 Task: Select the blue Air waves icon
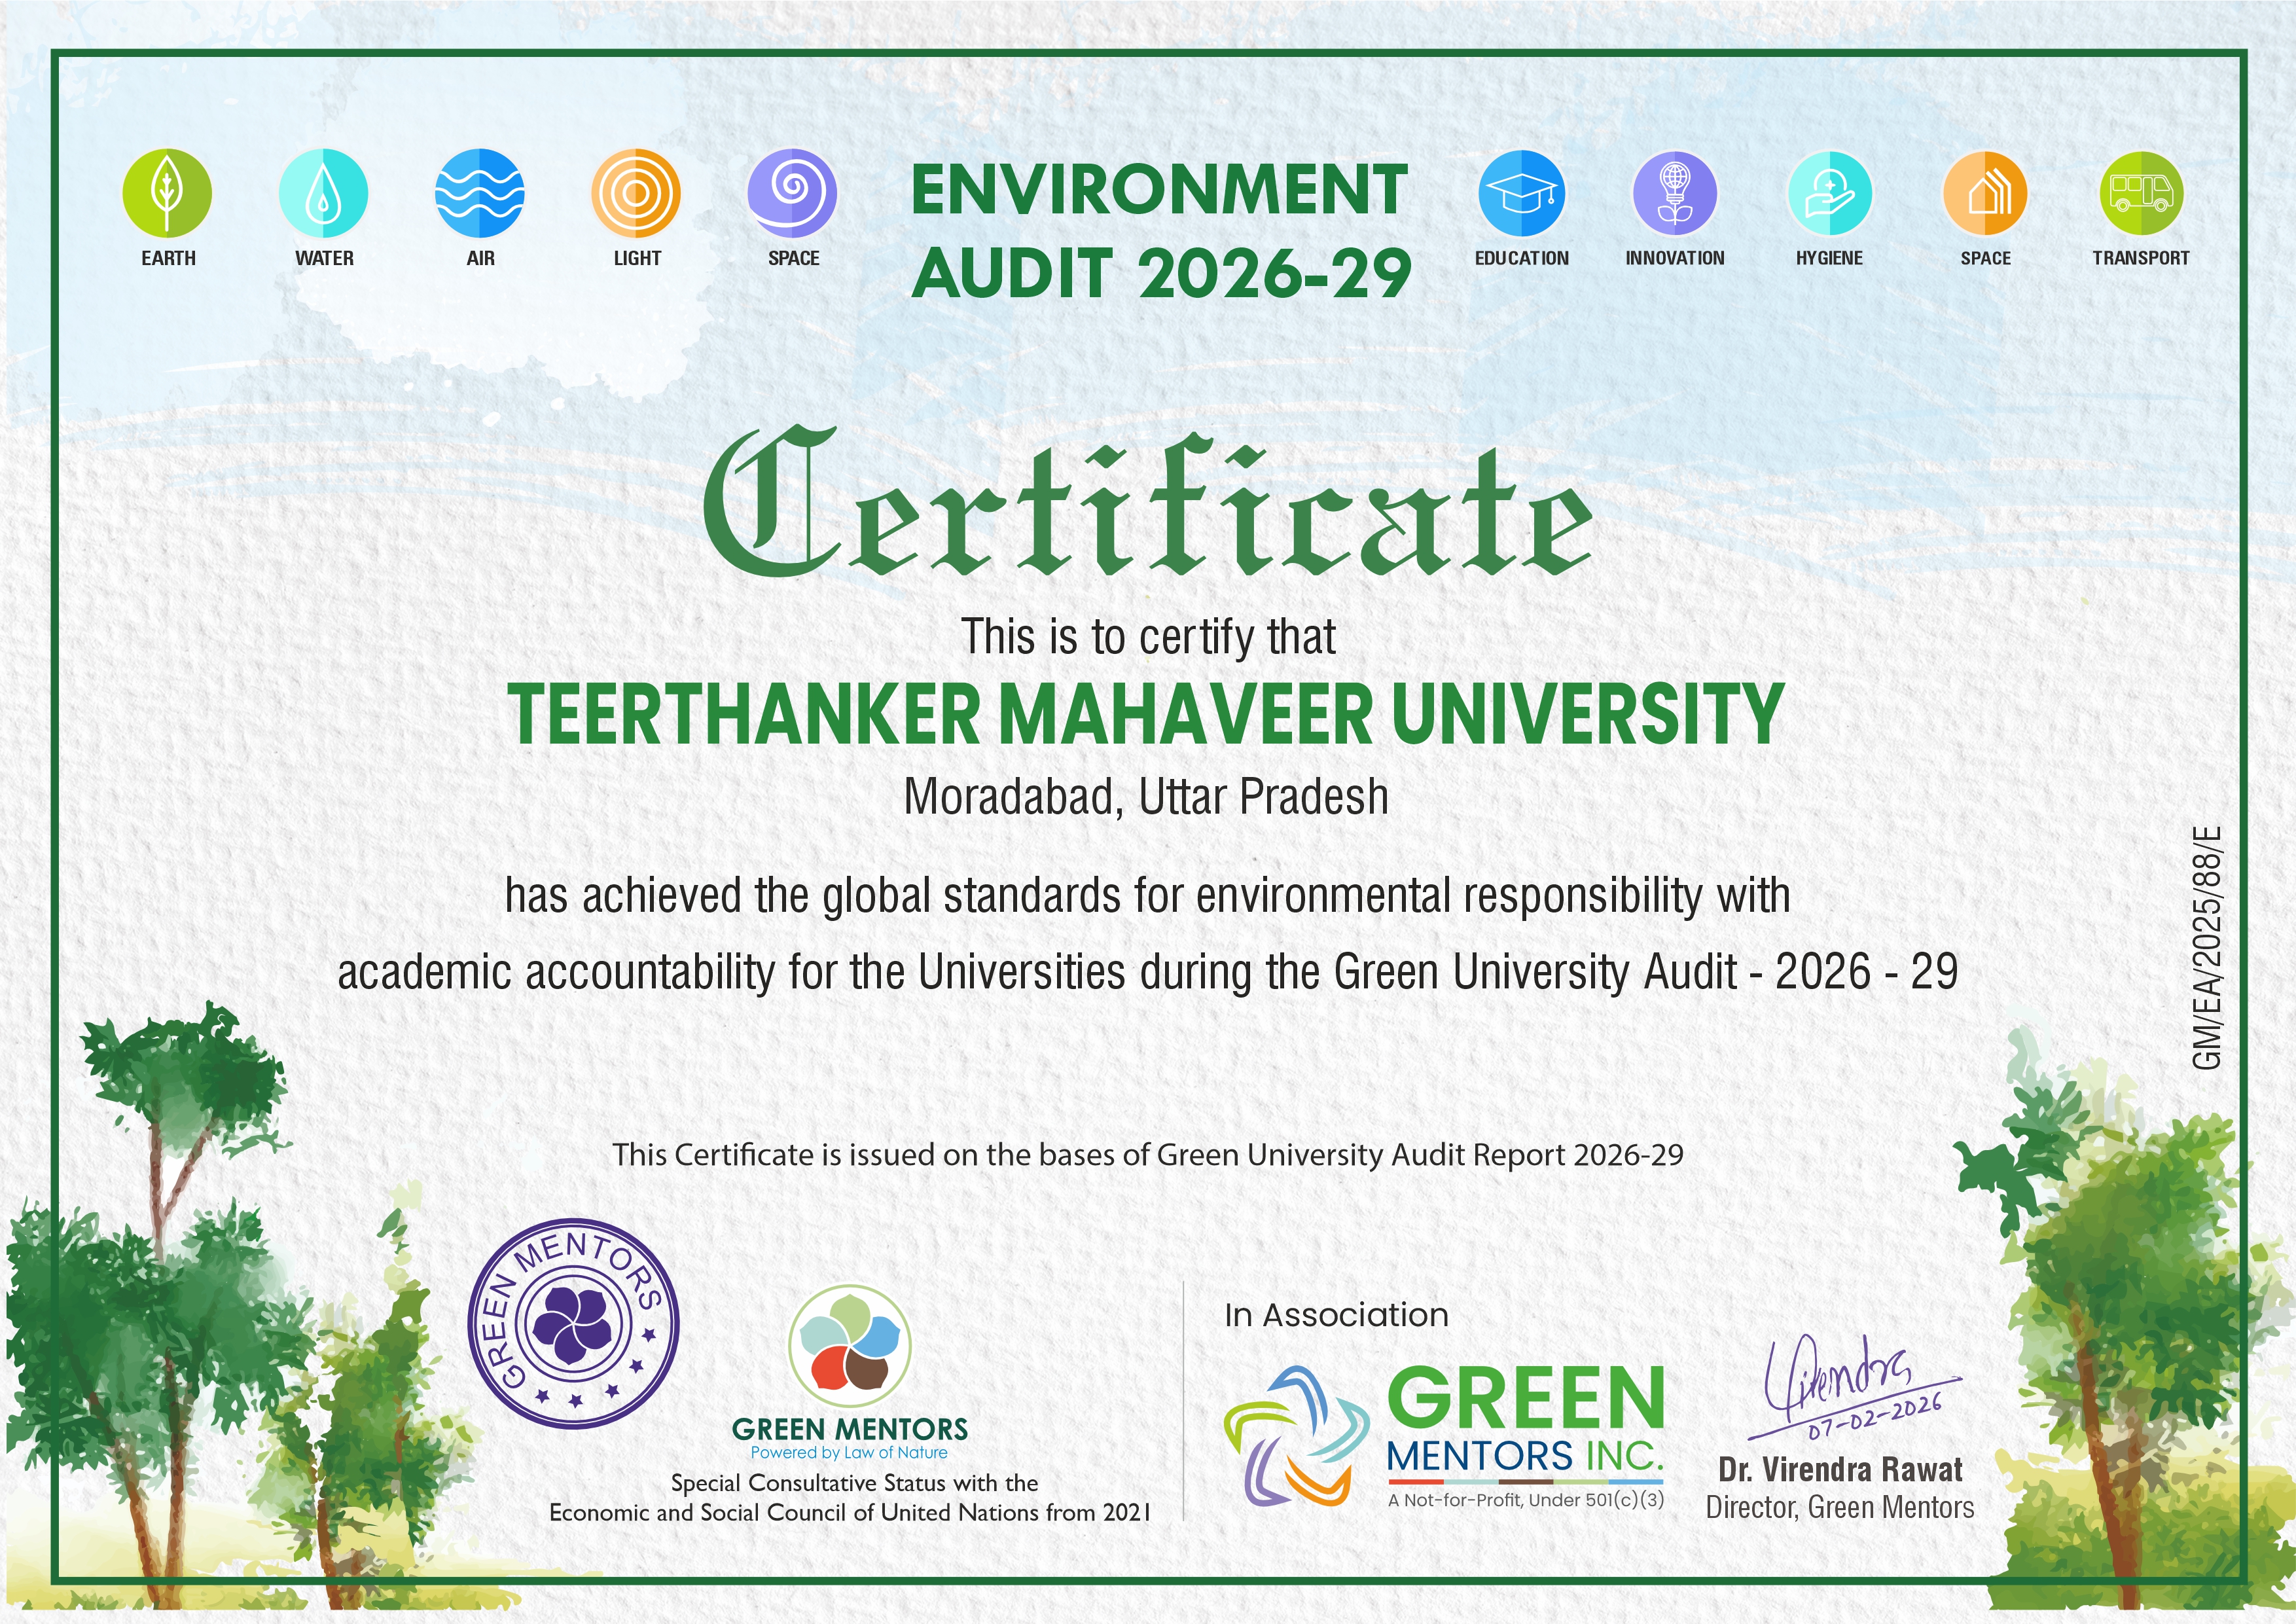pyautogui.click(x=480, y=192)
